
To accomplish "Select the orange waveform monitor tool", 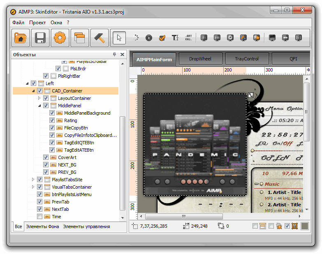I will pos(243,38).
